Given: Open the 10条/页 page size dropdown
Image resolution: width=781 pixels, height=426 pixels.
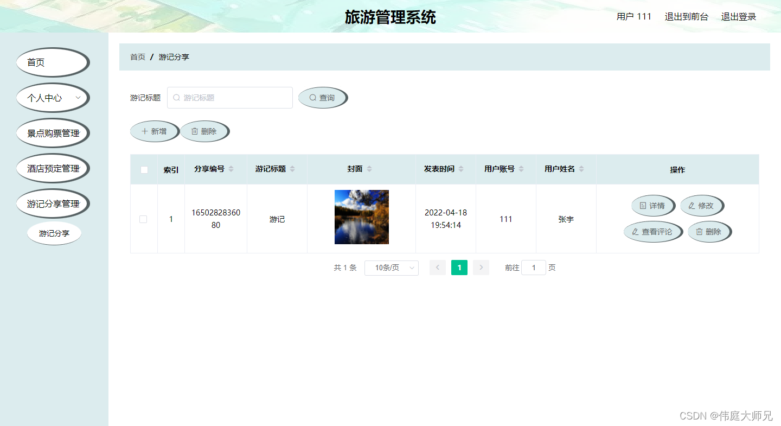Looking at the screenshot, I should click(x=392, y=268).
